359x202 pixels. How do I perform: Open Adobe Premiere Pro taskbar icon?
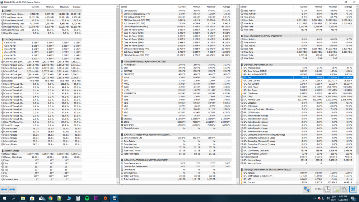[x=96, y=198]
